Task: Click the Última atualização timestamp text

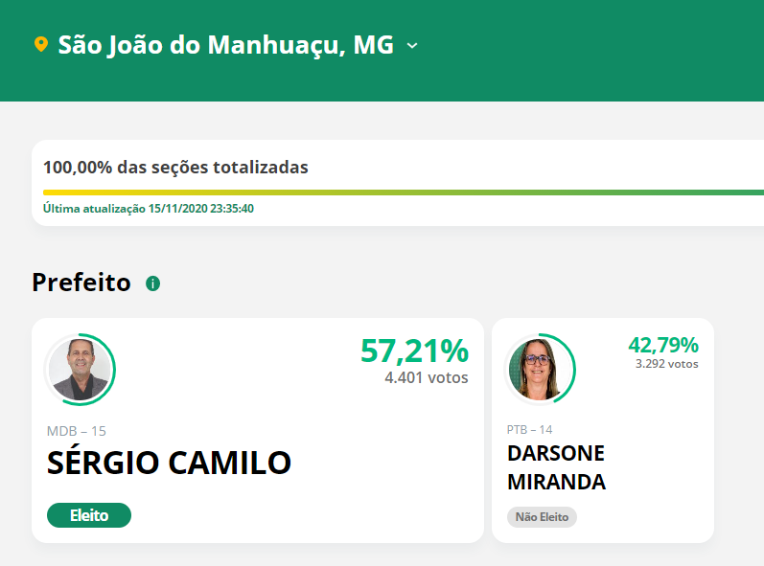Action: 149,208
